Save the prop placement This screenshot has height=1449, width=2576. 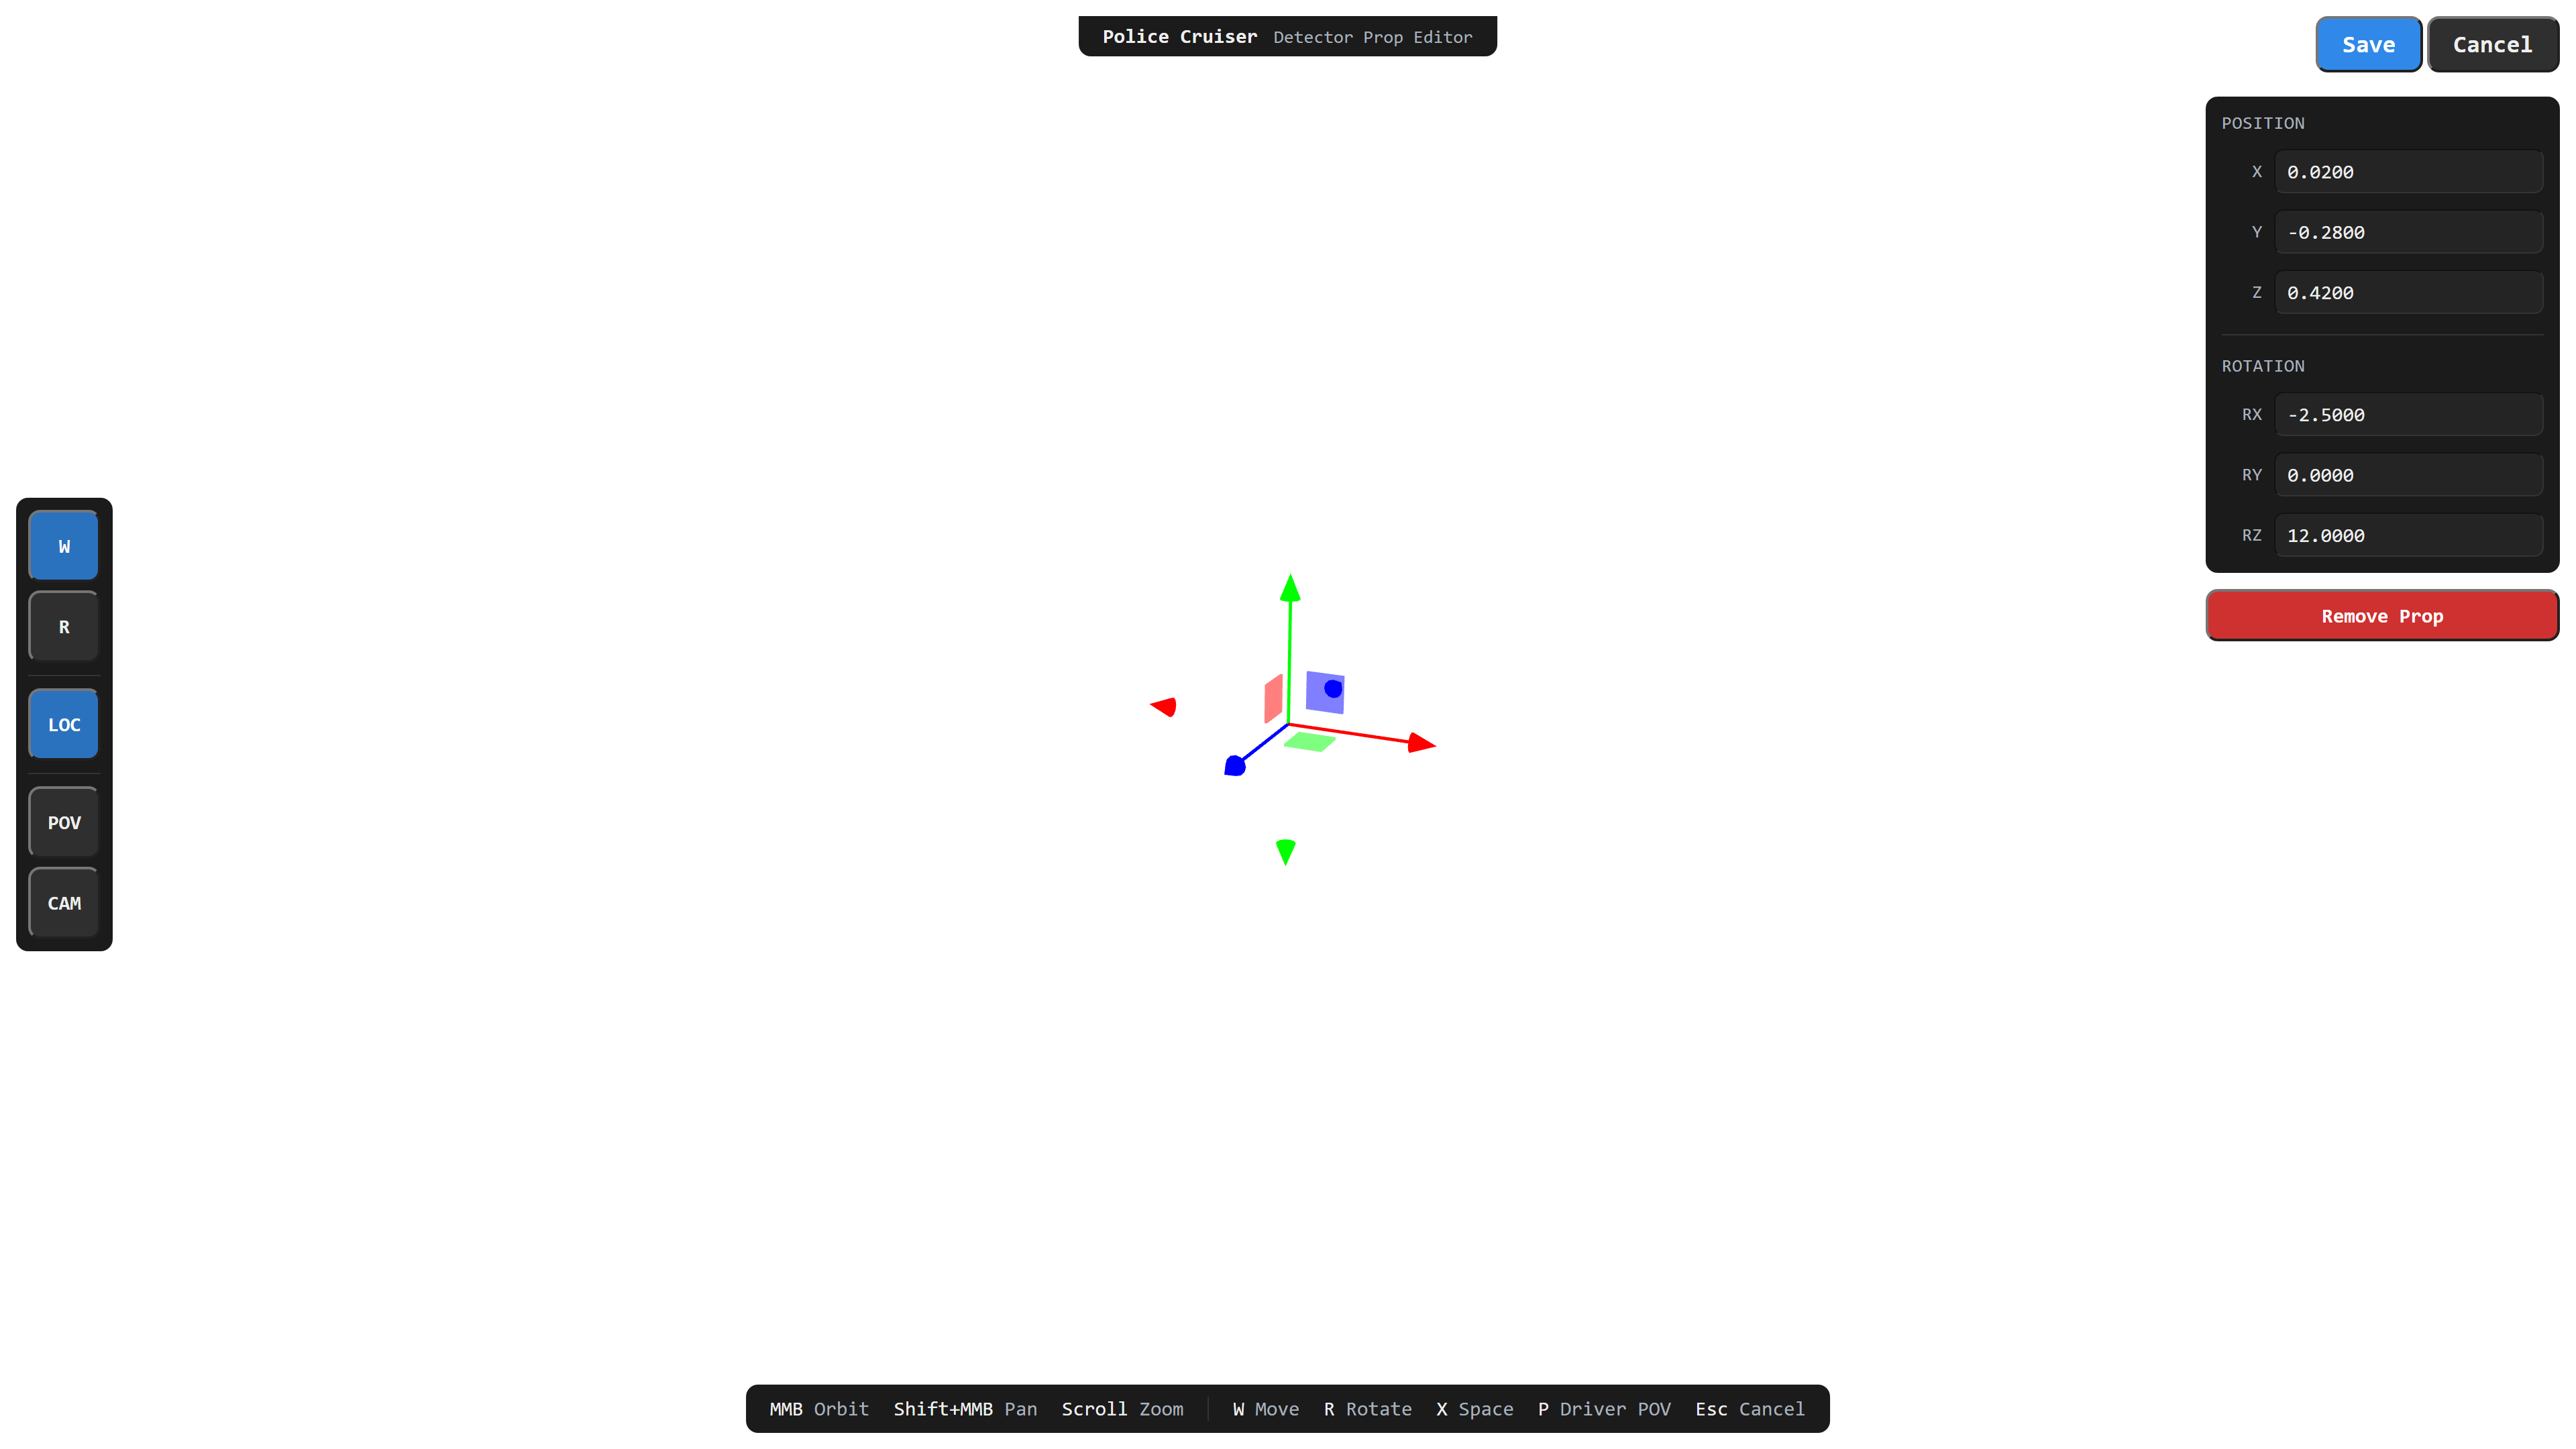[2368, 44]
